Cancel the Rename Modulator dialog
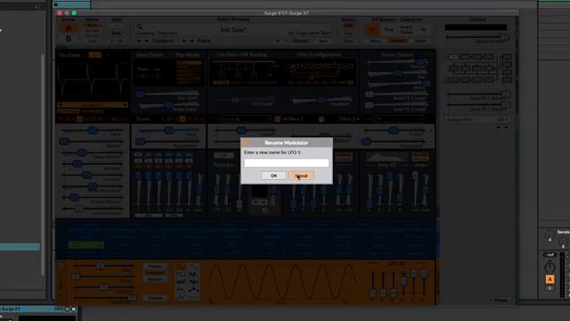This screenshot has height=321, width=570. click(301, 176)
